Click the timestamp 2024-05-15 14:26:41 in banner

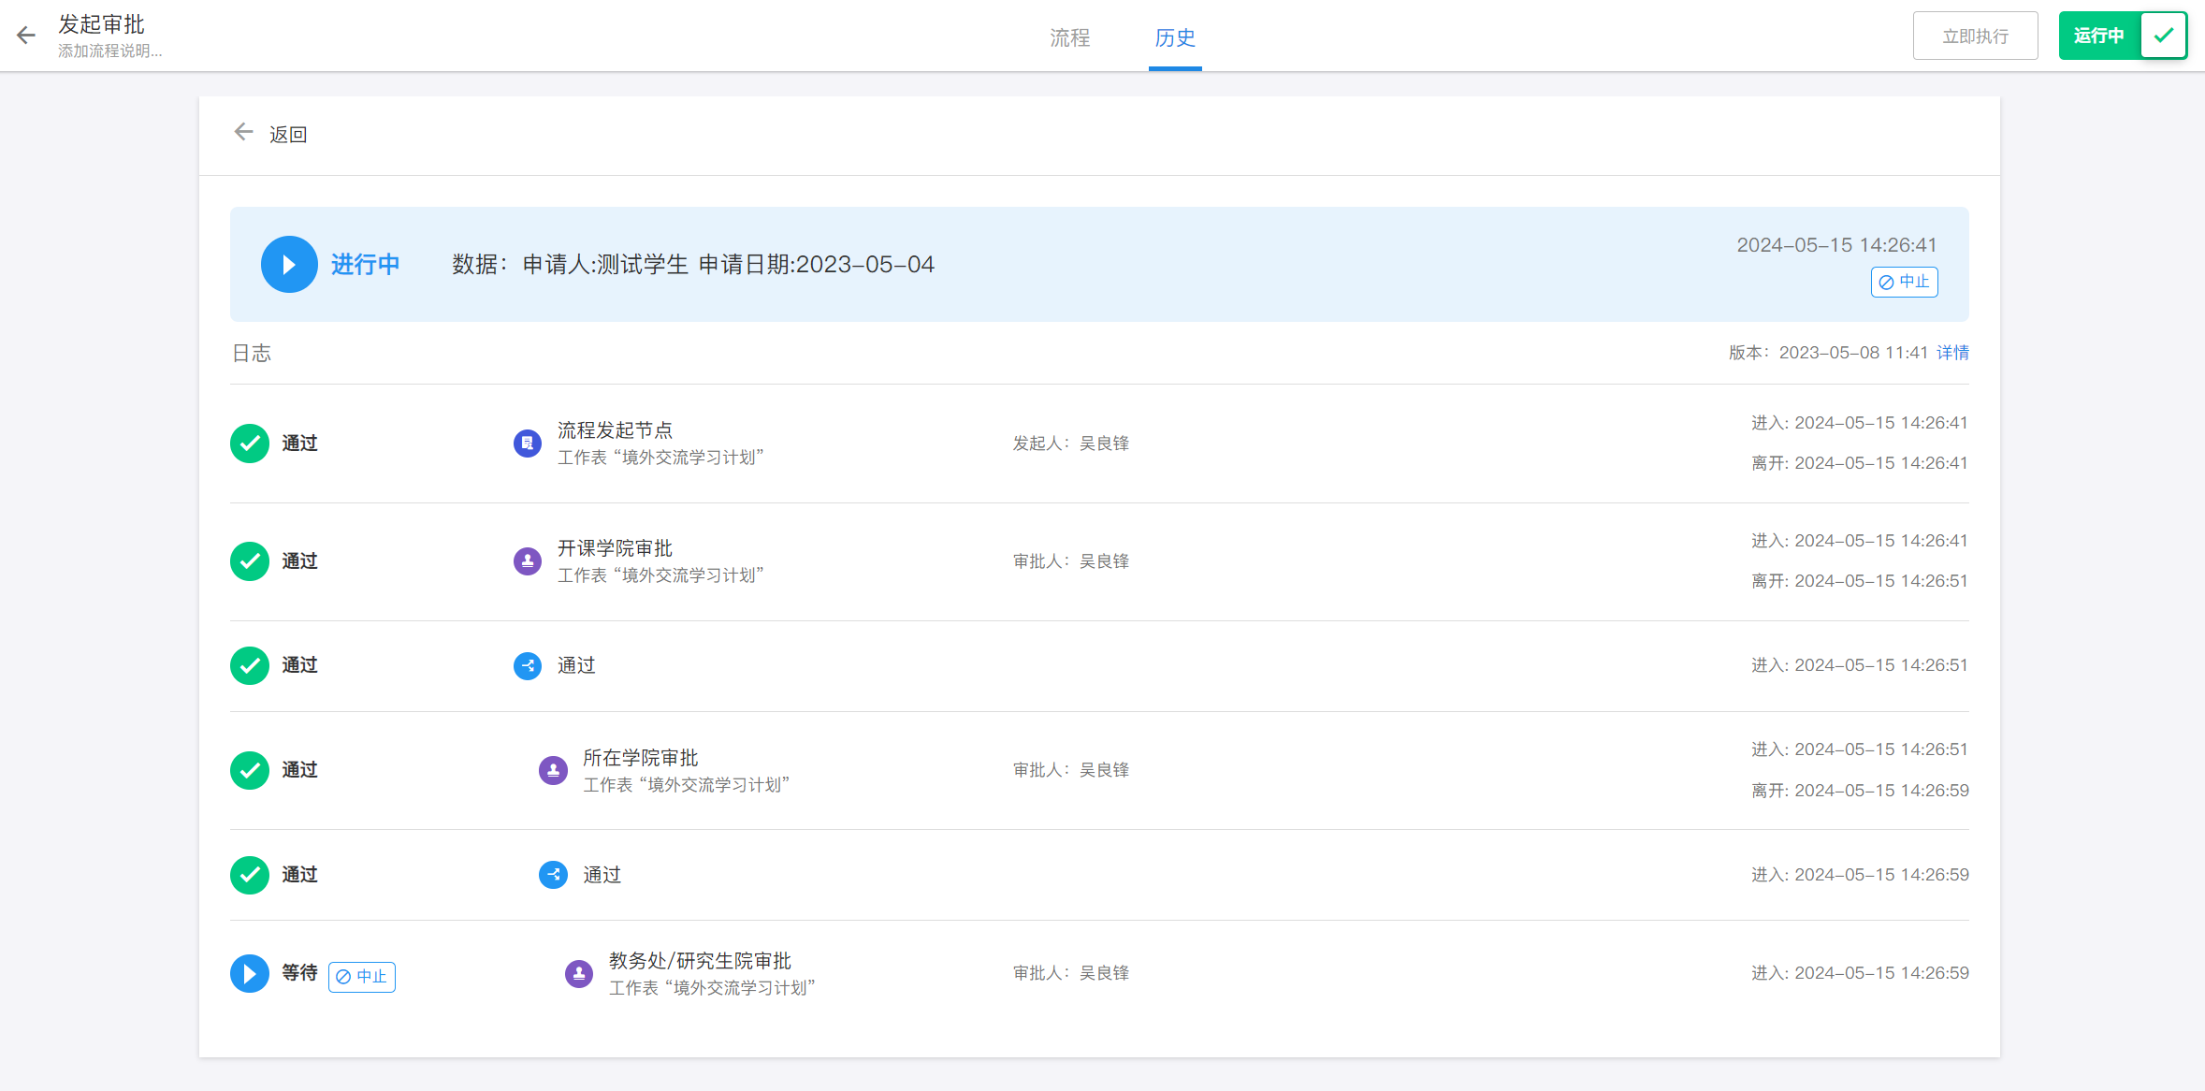(x=1836, y=244)
